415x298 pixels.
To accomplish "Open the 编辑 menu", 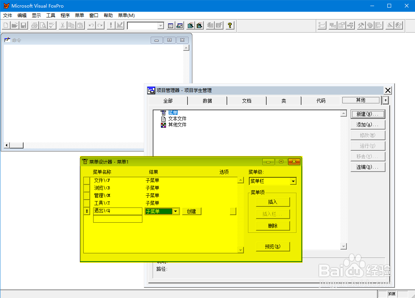I will pyautogui.click(x=22, y=16).
